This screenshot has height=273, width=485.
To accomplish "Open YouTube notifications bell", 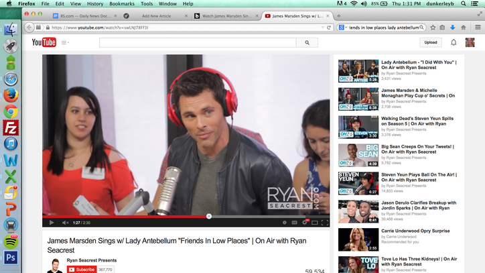I will 454,42.
